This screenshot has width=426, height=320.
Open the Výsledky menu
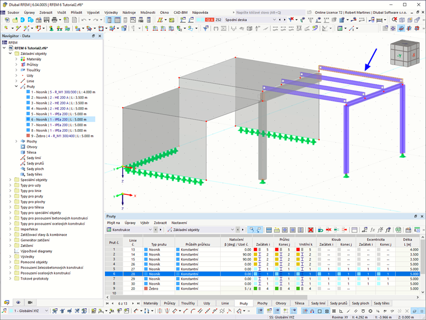click(111, 12)
